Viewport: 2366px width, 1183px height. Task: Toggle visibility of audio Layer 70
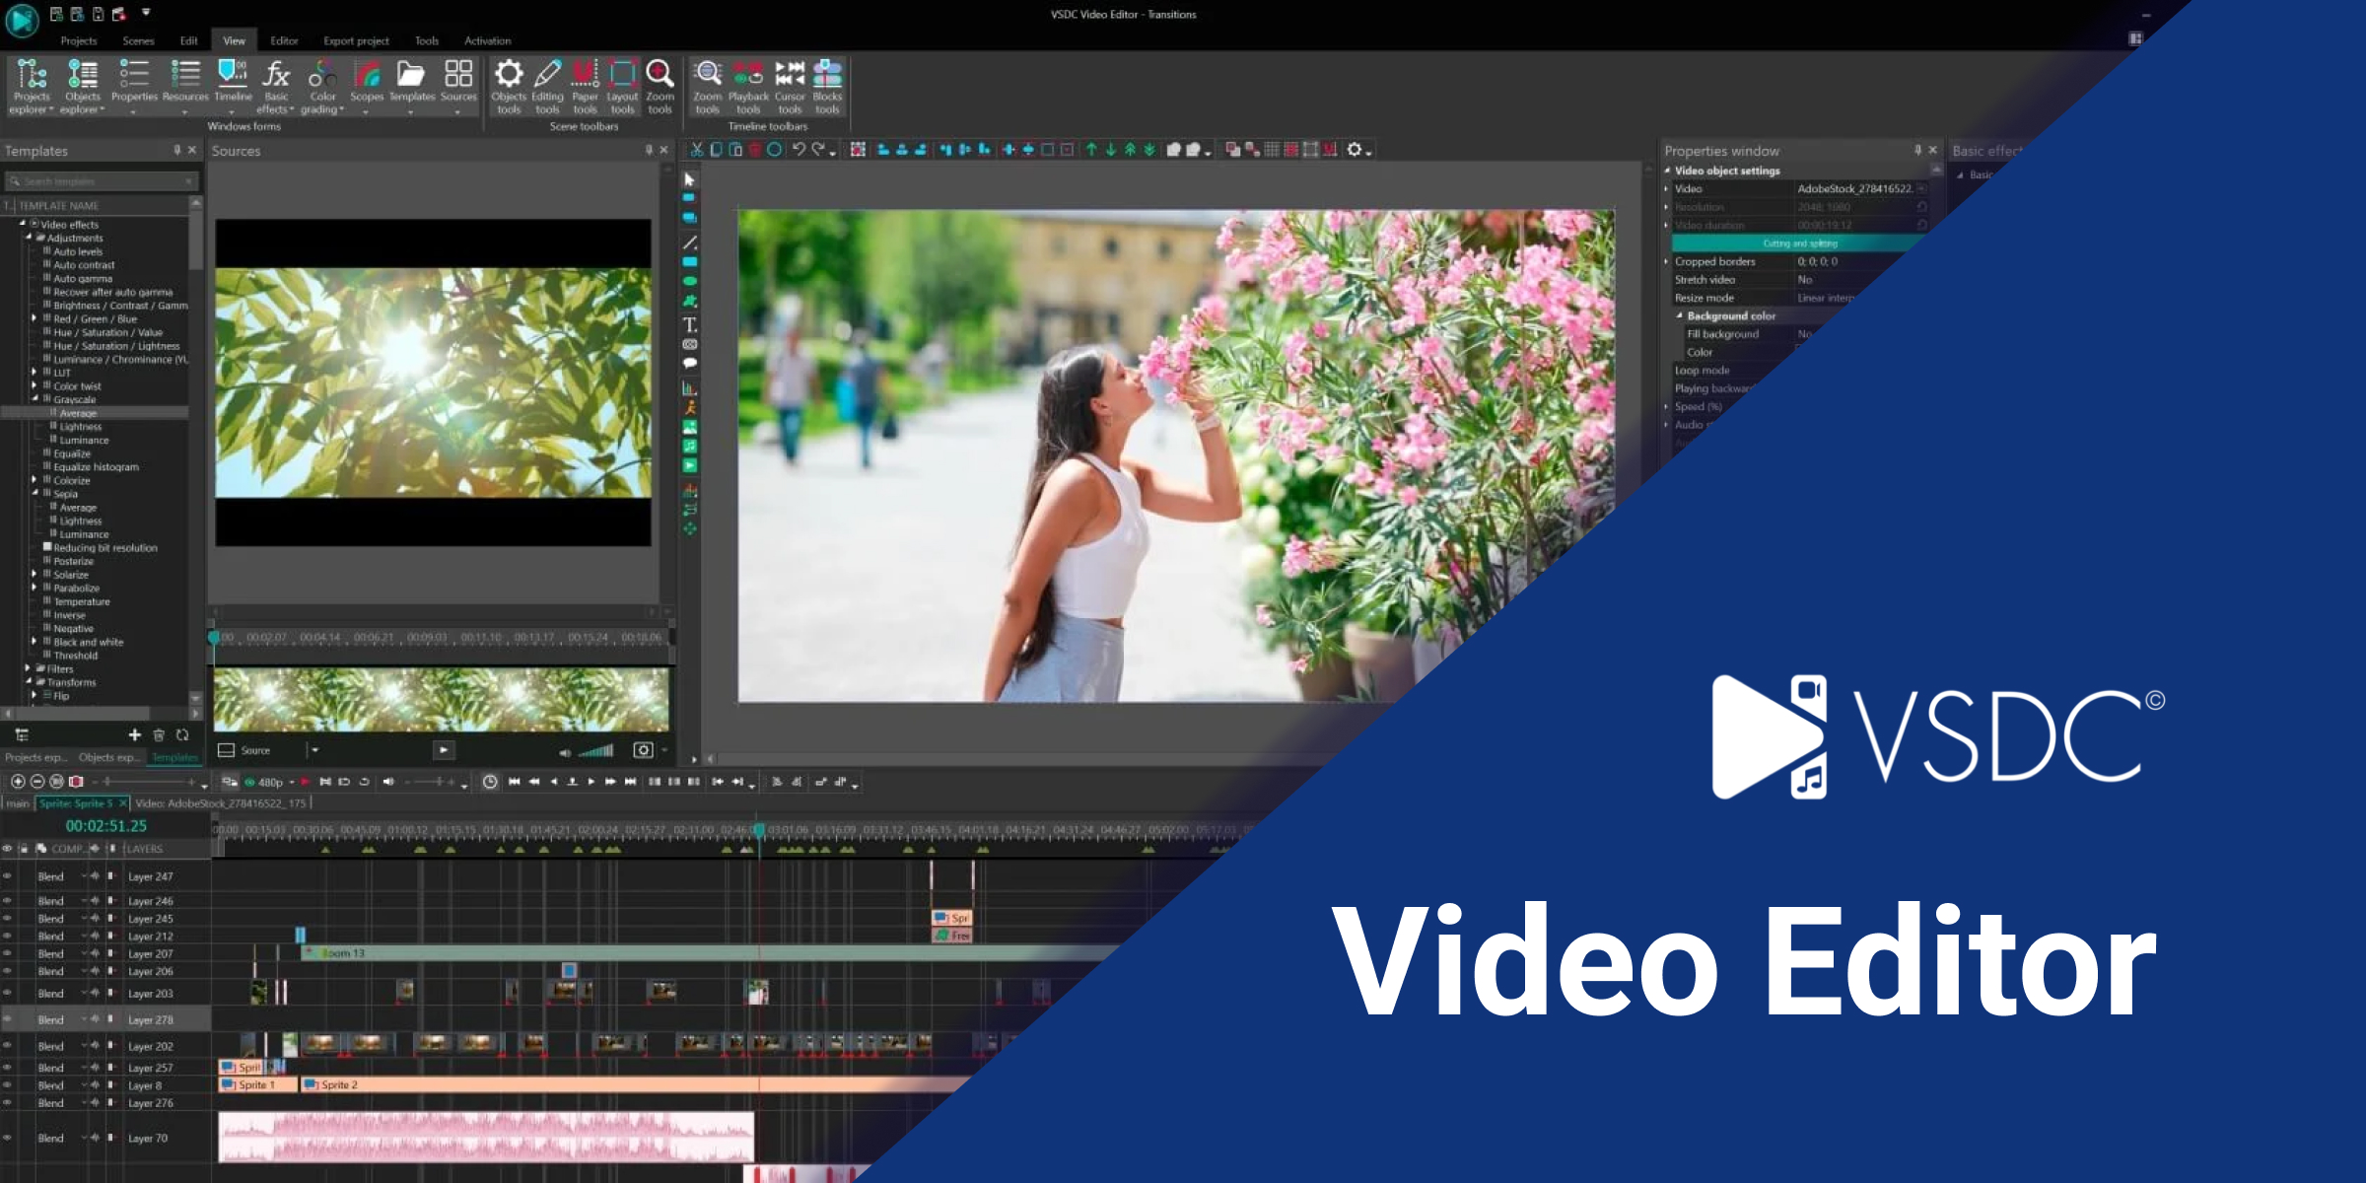(8, 1138)
